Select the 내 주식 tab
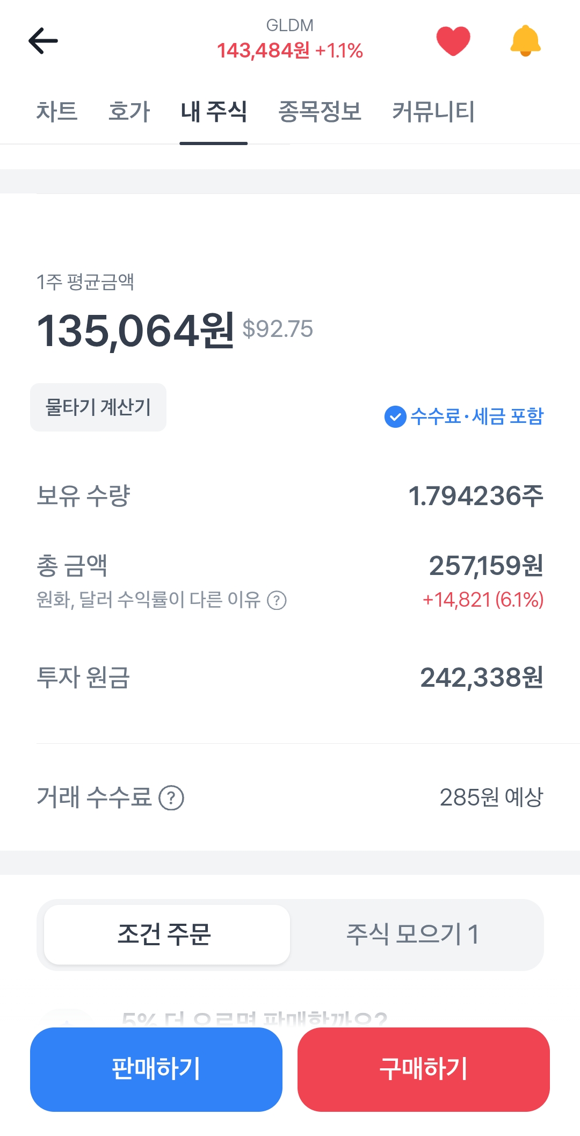580x1136 pixels. click(214, 112)
